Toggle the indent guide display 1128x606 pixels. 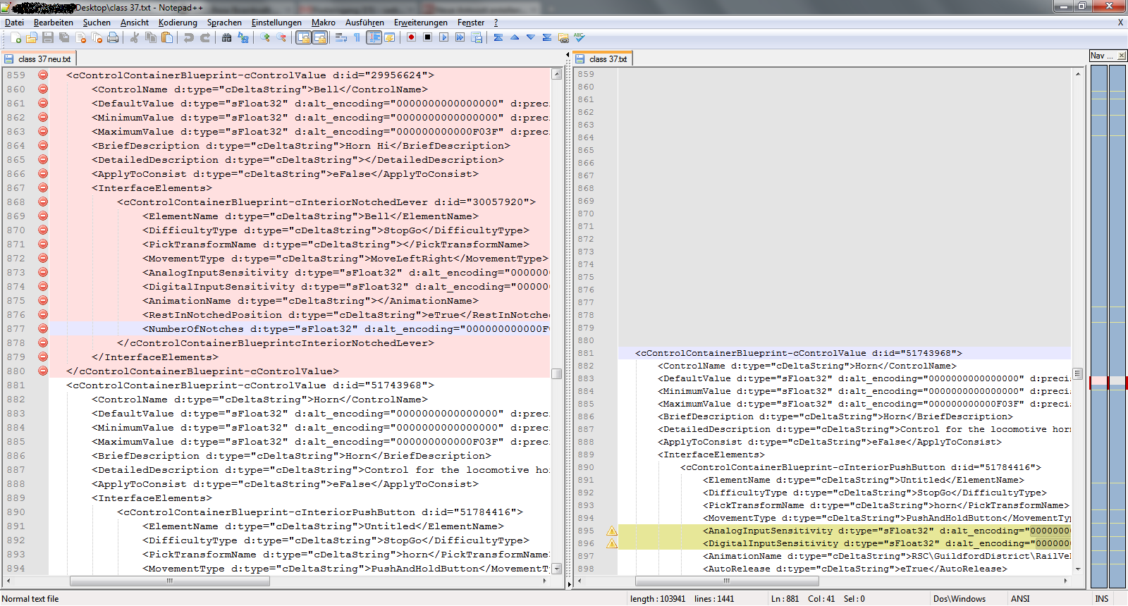[x=374, y=38]
